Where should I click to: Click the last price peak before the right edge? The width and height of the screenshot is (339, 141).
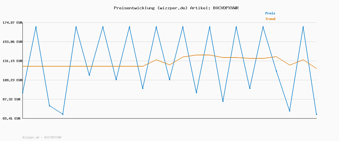(x=303, y=27)
